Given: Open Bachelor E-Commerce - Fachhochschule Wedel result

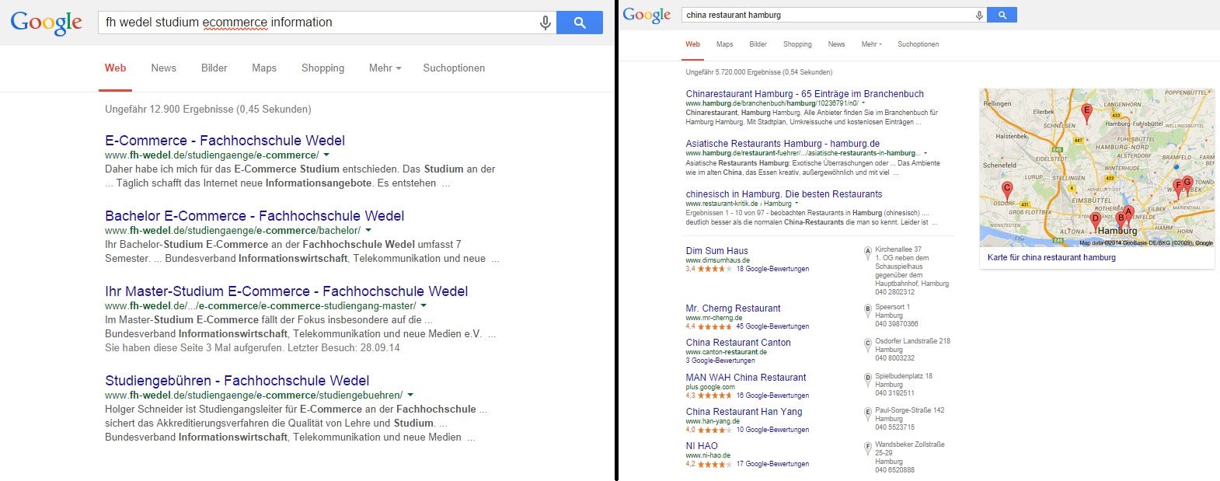Looking at the screenshot, I should click(x=255, y=216).
